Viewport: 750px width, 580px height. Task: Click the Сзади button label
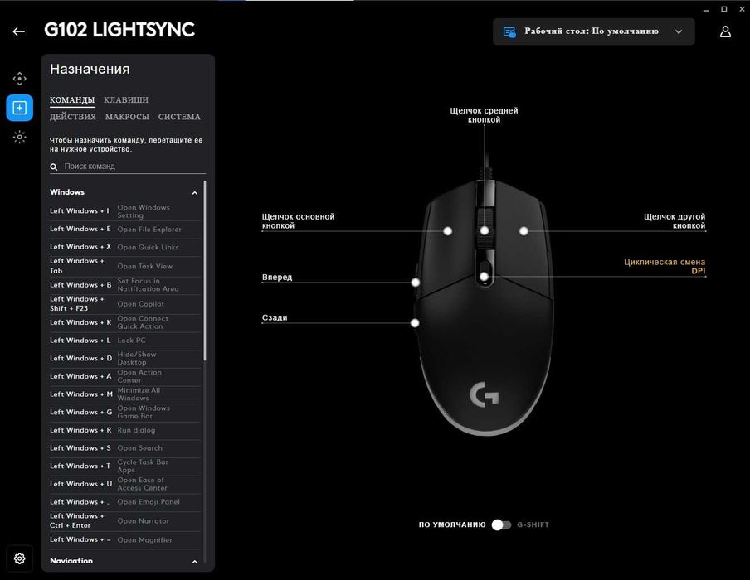click(x=275, y=317)
